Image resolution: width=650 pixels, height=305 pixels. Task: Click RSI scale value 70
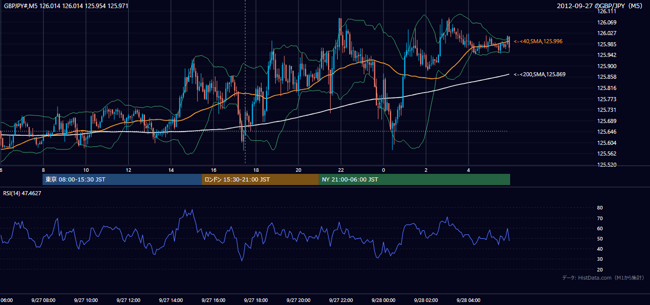coord(600,218)
